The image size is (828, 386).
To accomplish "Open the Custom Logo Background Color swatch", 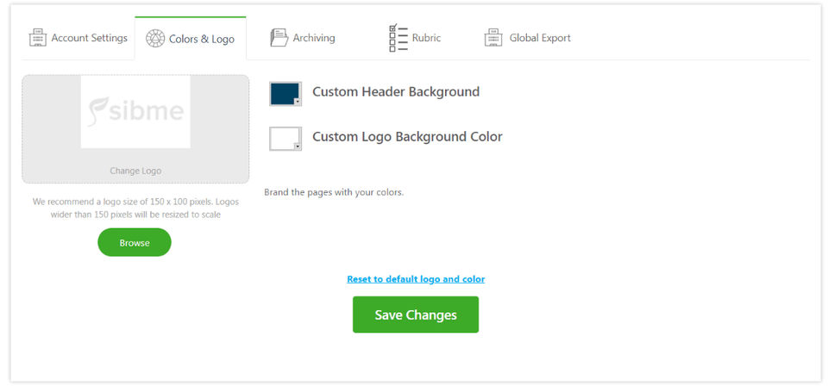I will tap(285, 139).
